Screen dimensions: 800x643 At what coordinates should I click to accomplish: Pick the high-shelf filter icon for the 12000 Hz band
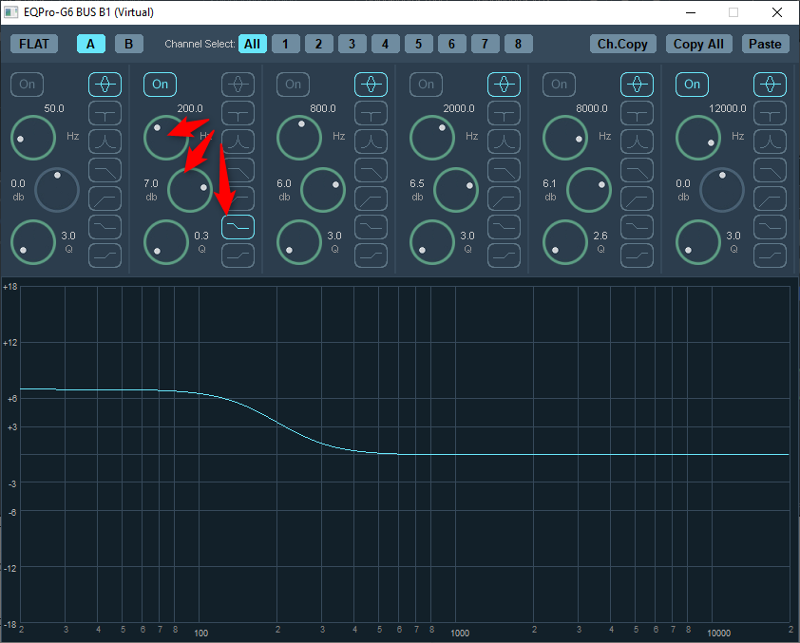pos(770,255)
